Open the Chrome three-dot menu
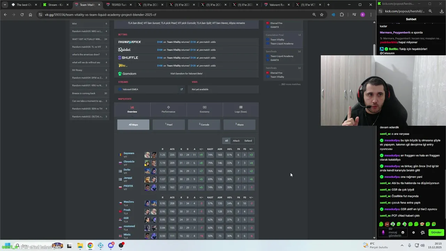The width and height of the screenshot is (446, 251). coord(371,15)
